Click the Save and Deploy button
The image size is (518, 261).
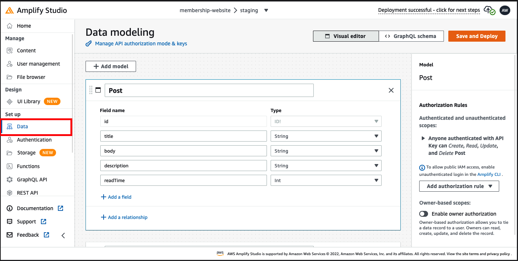pos(477,36)
